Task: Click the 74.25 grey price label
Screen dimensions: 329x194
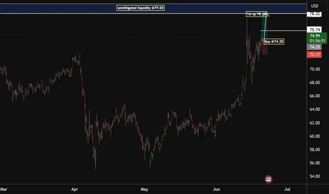Action: (x=314, y=47)
